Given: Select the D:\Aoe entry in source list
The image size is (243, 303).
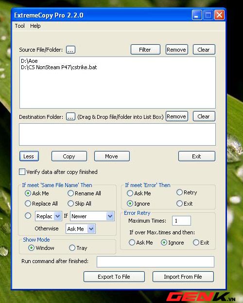Looking at the screenshot, I should (29, 61).
